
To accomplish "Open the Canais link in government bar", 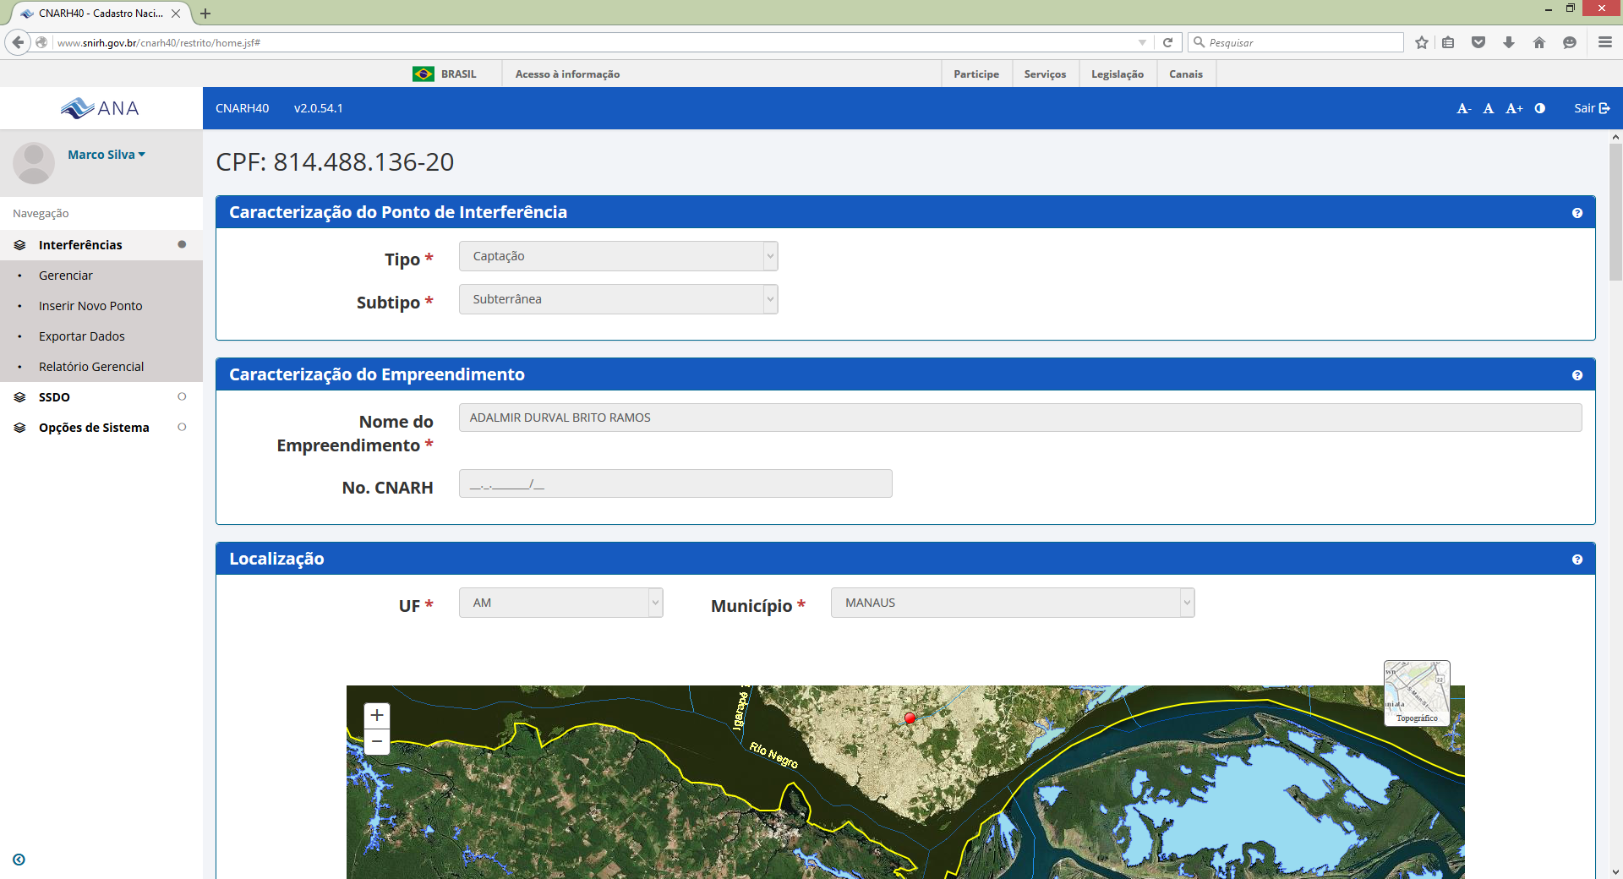I will point(1186,74).
